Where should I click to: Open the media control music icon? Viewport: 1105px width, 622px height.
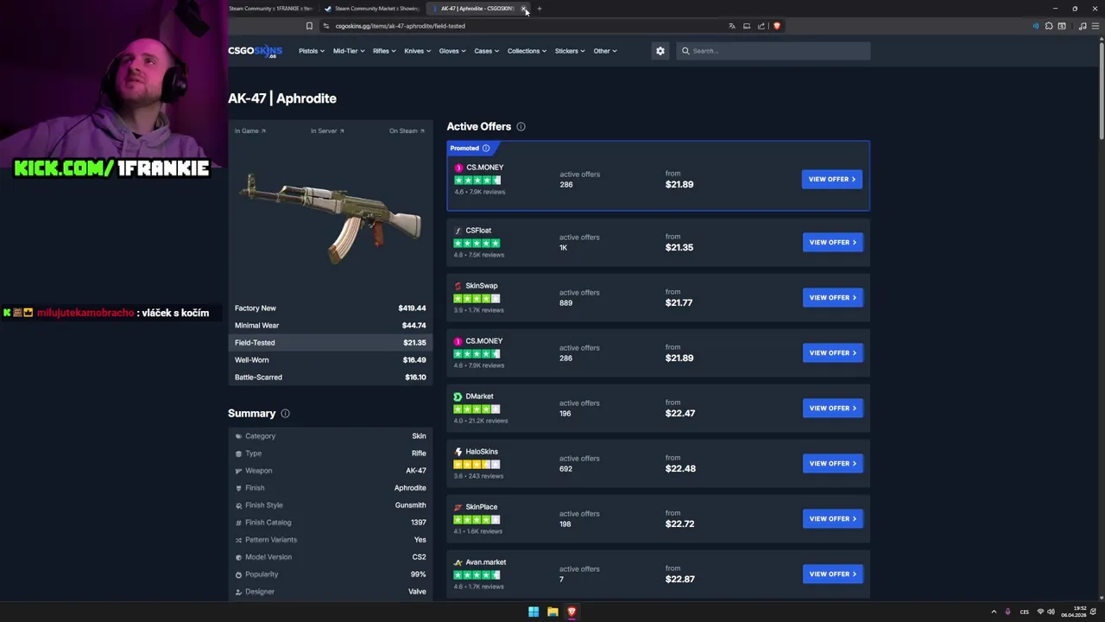point(1082,26)
